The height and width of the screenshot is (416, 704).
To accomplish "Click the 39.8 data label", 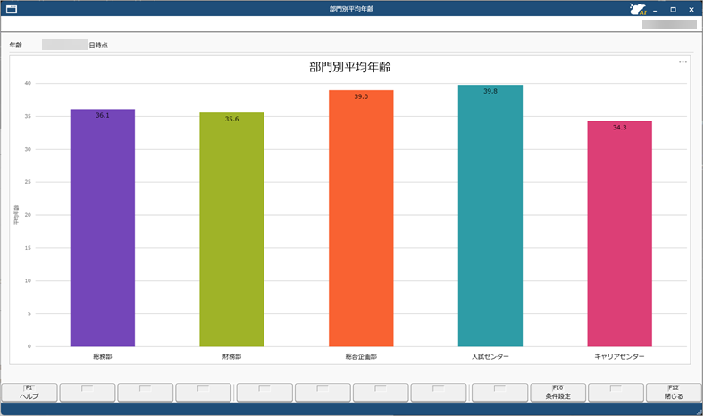I will (x=490, y=91).
